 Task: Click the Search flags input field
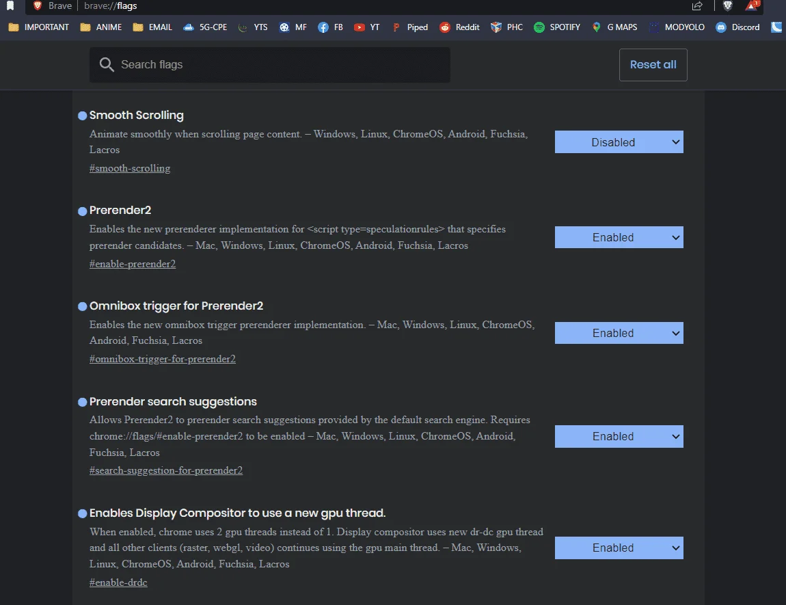270,65
